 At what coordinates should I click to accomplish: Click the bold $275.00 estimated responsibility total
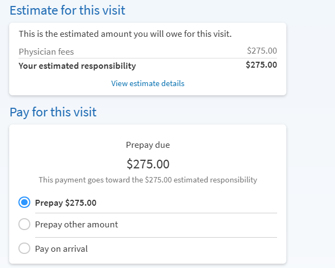[261, 66]
